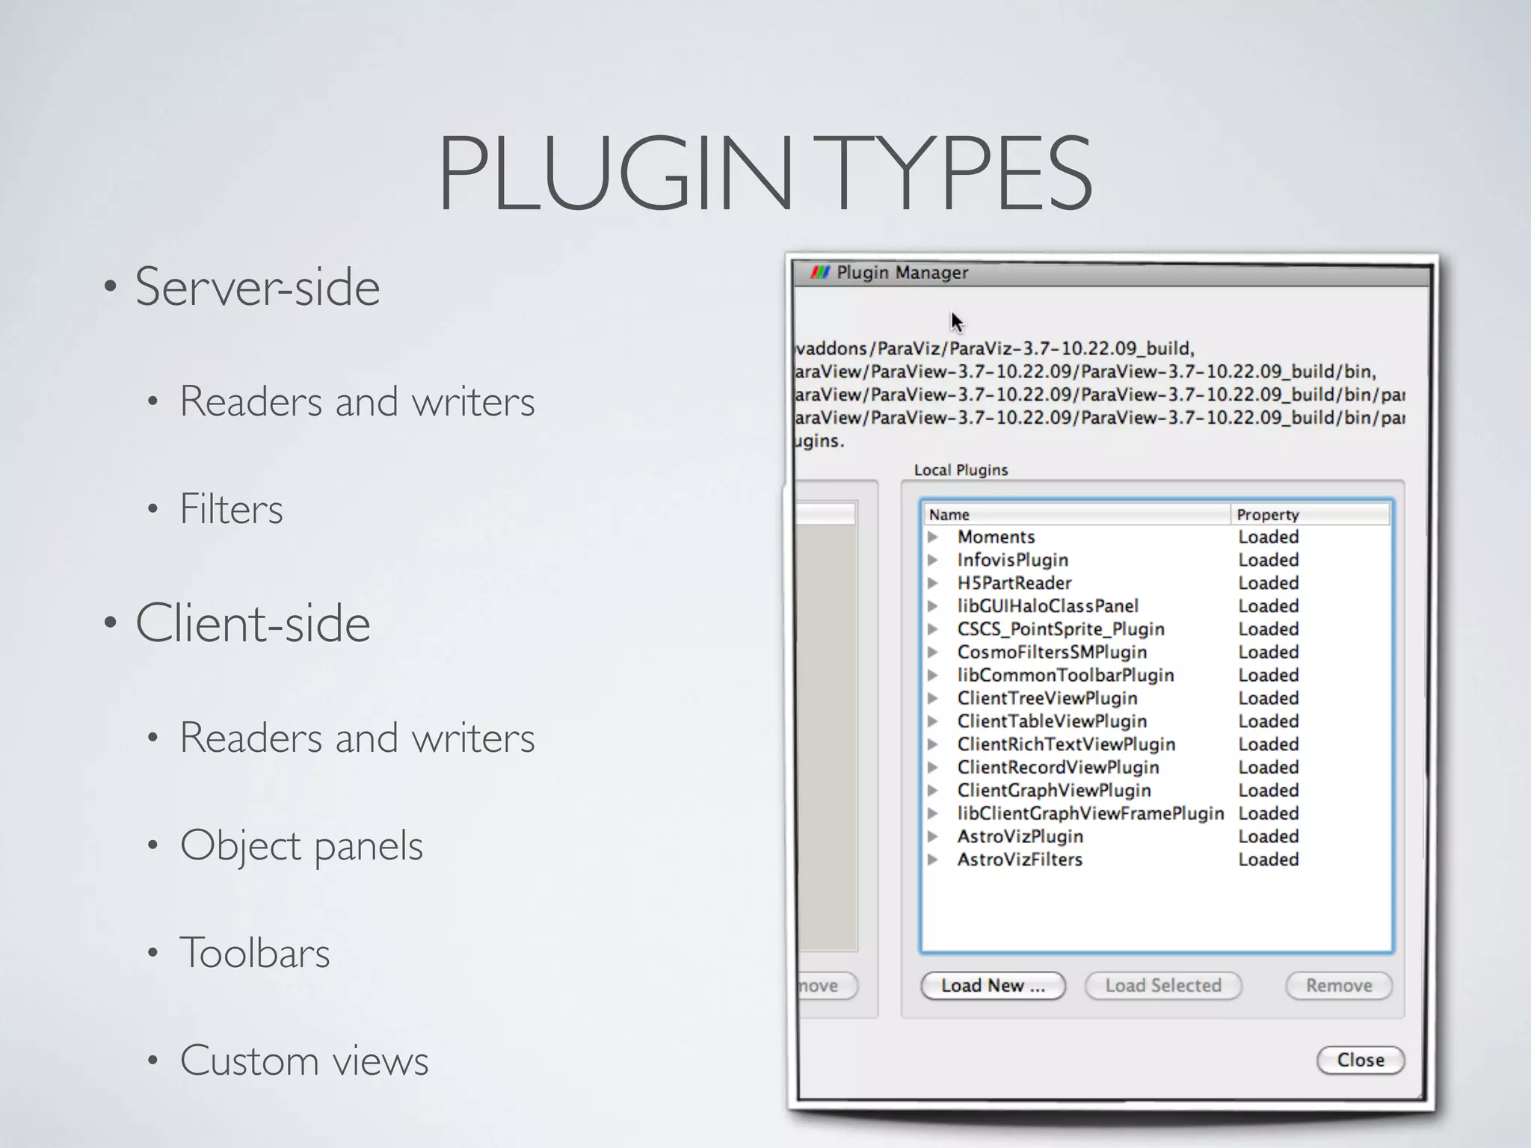Select the ClientRecordViewPlugin name

(x=1058, y=768)
